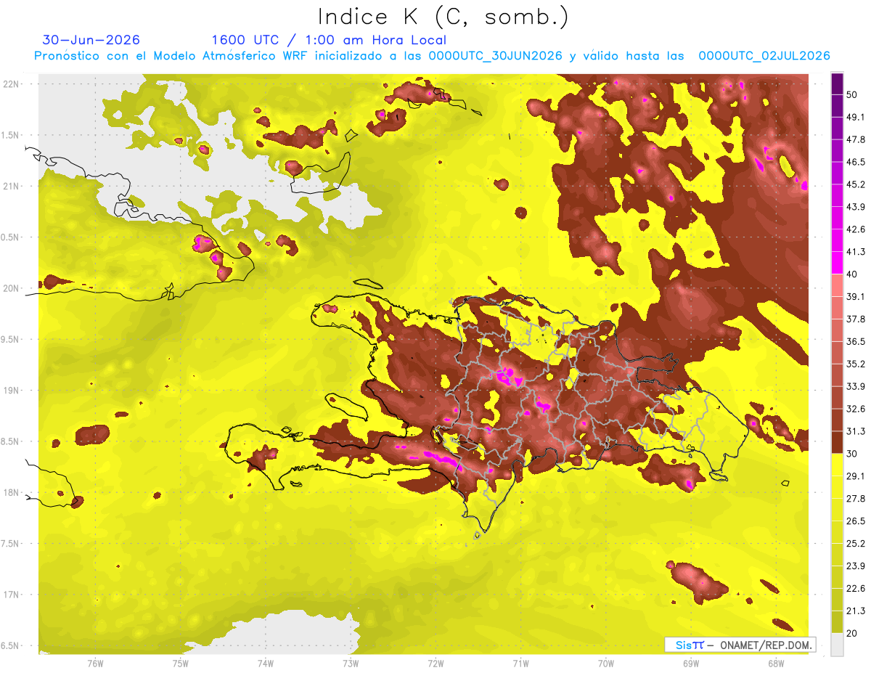Select the forecast date "30-Jun-2026"
This screenshot has height=673, width=871.
pos(91,40)
